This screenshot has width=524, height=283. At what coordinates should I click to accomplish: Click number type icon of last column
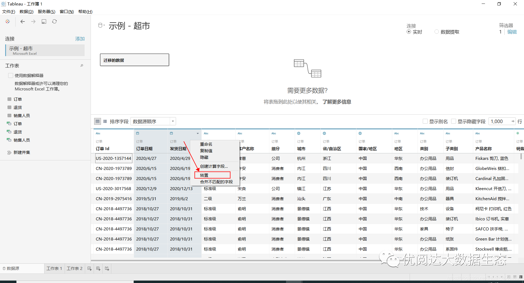(x=518, y=133)
